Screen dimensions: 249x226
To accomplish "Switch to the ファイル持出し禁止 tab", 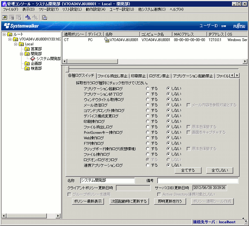I will (113, 76).
